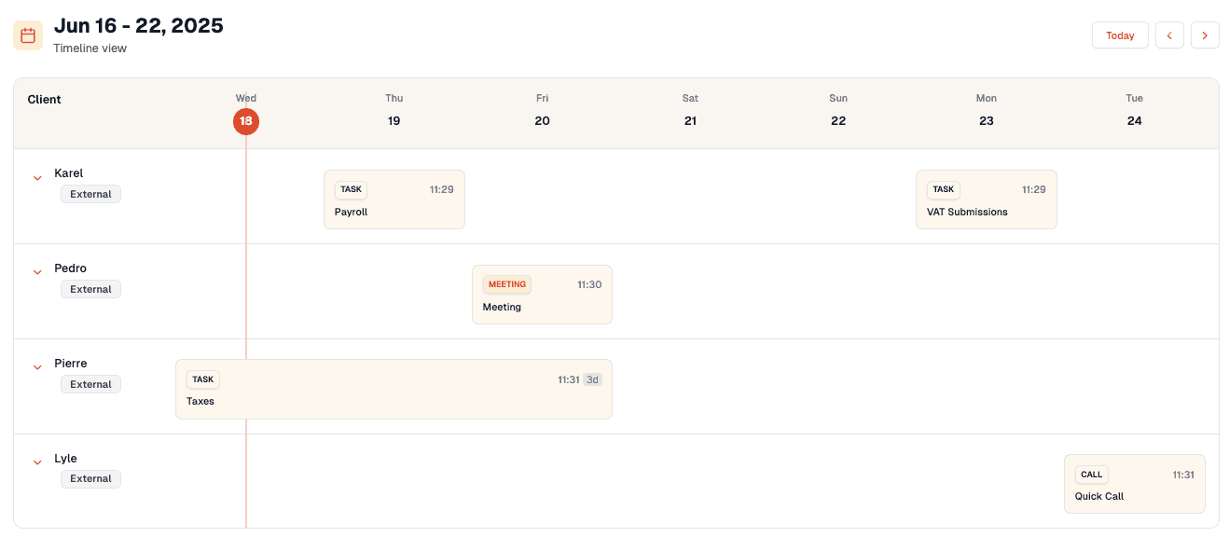Collapse the Lyle client row
This screenshot has width=1229, height=537.
pos(37,462)
